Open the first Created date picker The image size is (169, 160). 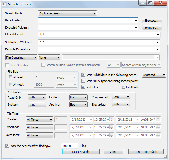82,120
